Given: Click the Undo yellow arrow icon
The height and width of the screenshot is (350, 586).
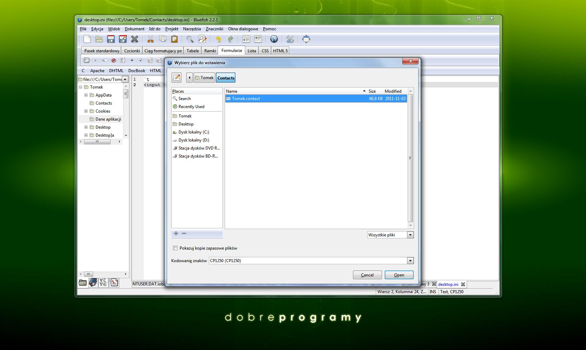Looking at the screenshot, I should coord(218,39).
